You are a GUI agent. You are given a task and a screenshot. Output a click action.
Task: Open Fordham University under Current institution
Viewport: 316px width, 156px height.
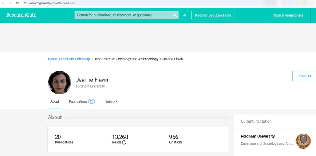pos(258,136)
